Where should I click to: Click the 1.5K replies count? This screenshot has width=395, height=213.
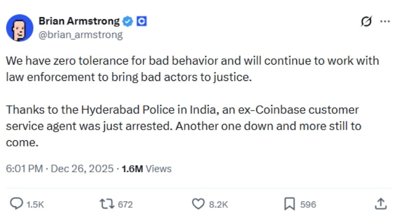point(35,204)
